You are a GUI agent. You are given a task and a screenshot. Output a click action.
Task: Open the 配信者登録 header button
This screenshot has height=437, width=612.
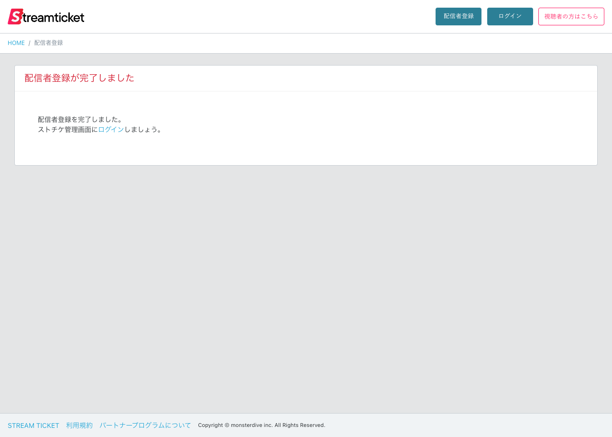[x=459, y=16]
